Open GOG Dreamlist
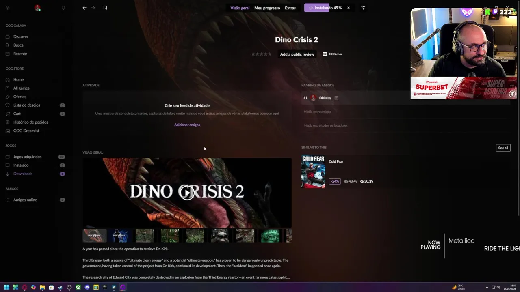 point(26,131)
